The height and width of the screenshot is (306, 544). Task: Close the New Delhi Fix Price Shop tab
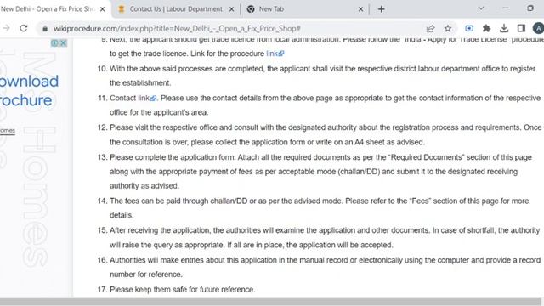point(102,9)
